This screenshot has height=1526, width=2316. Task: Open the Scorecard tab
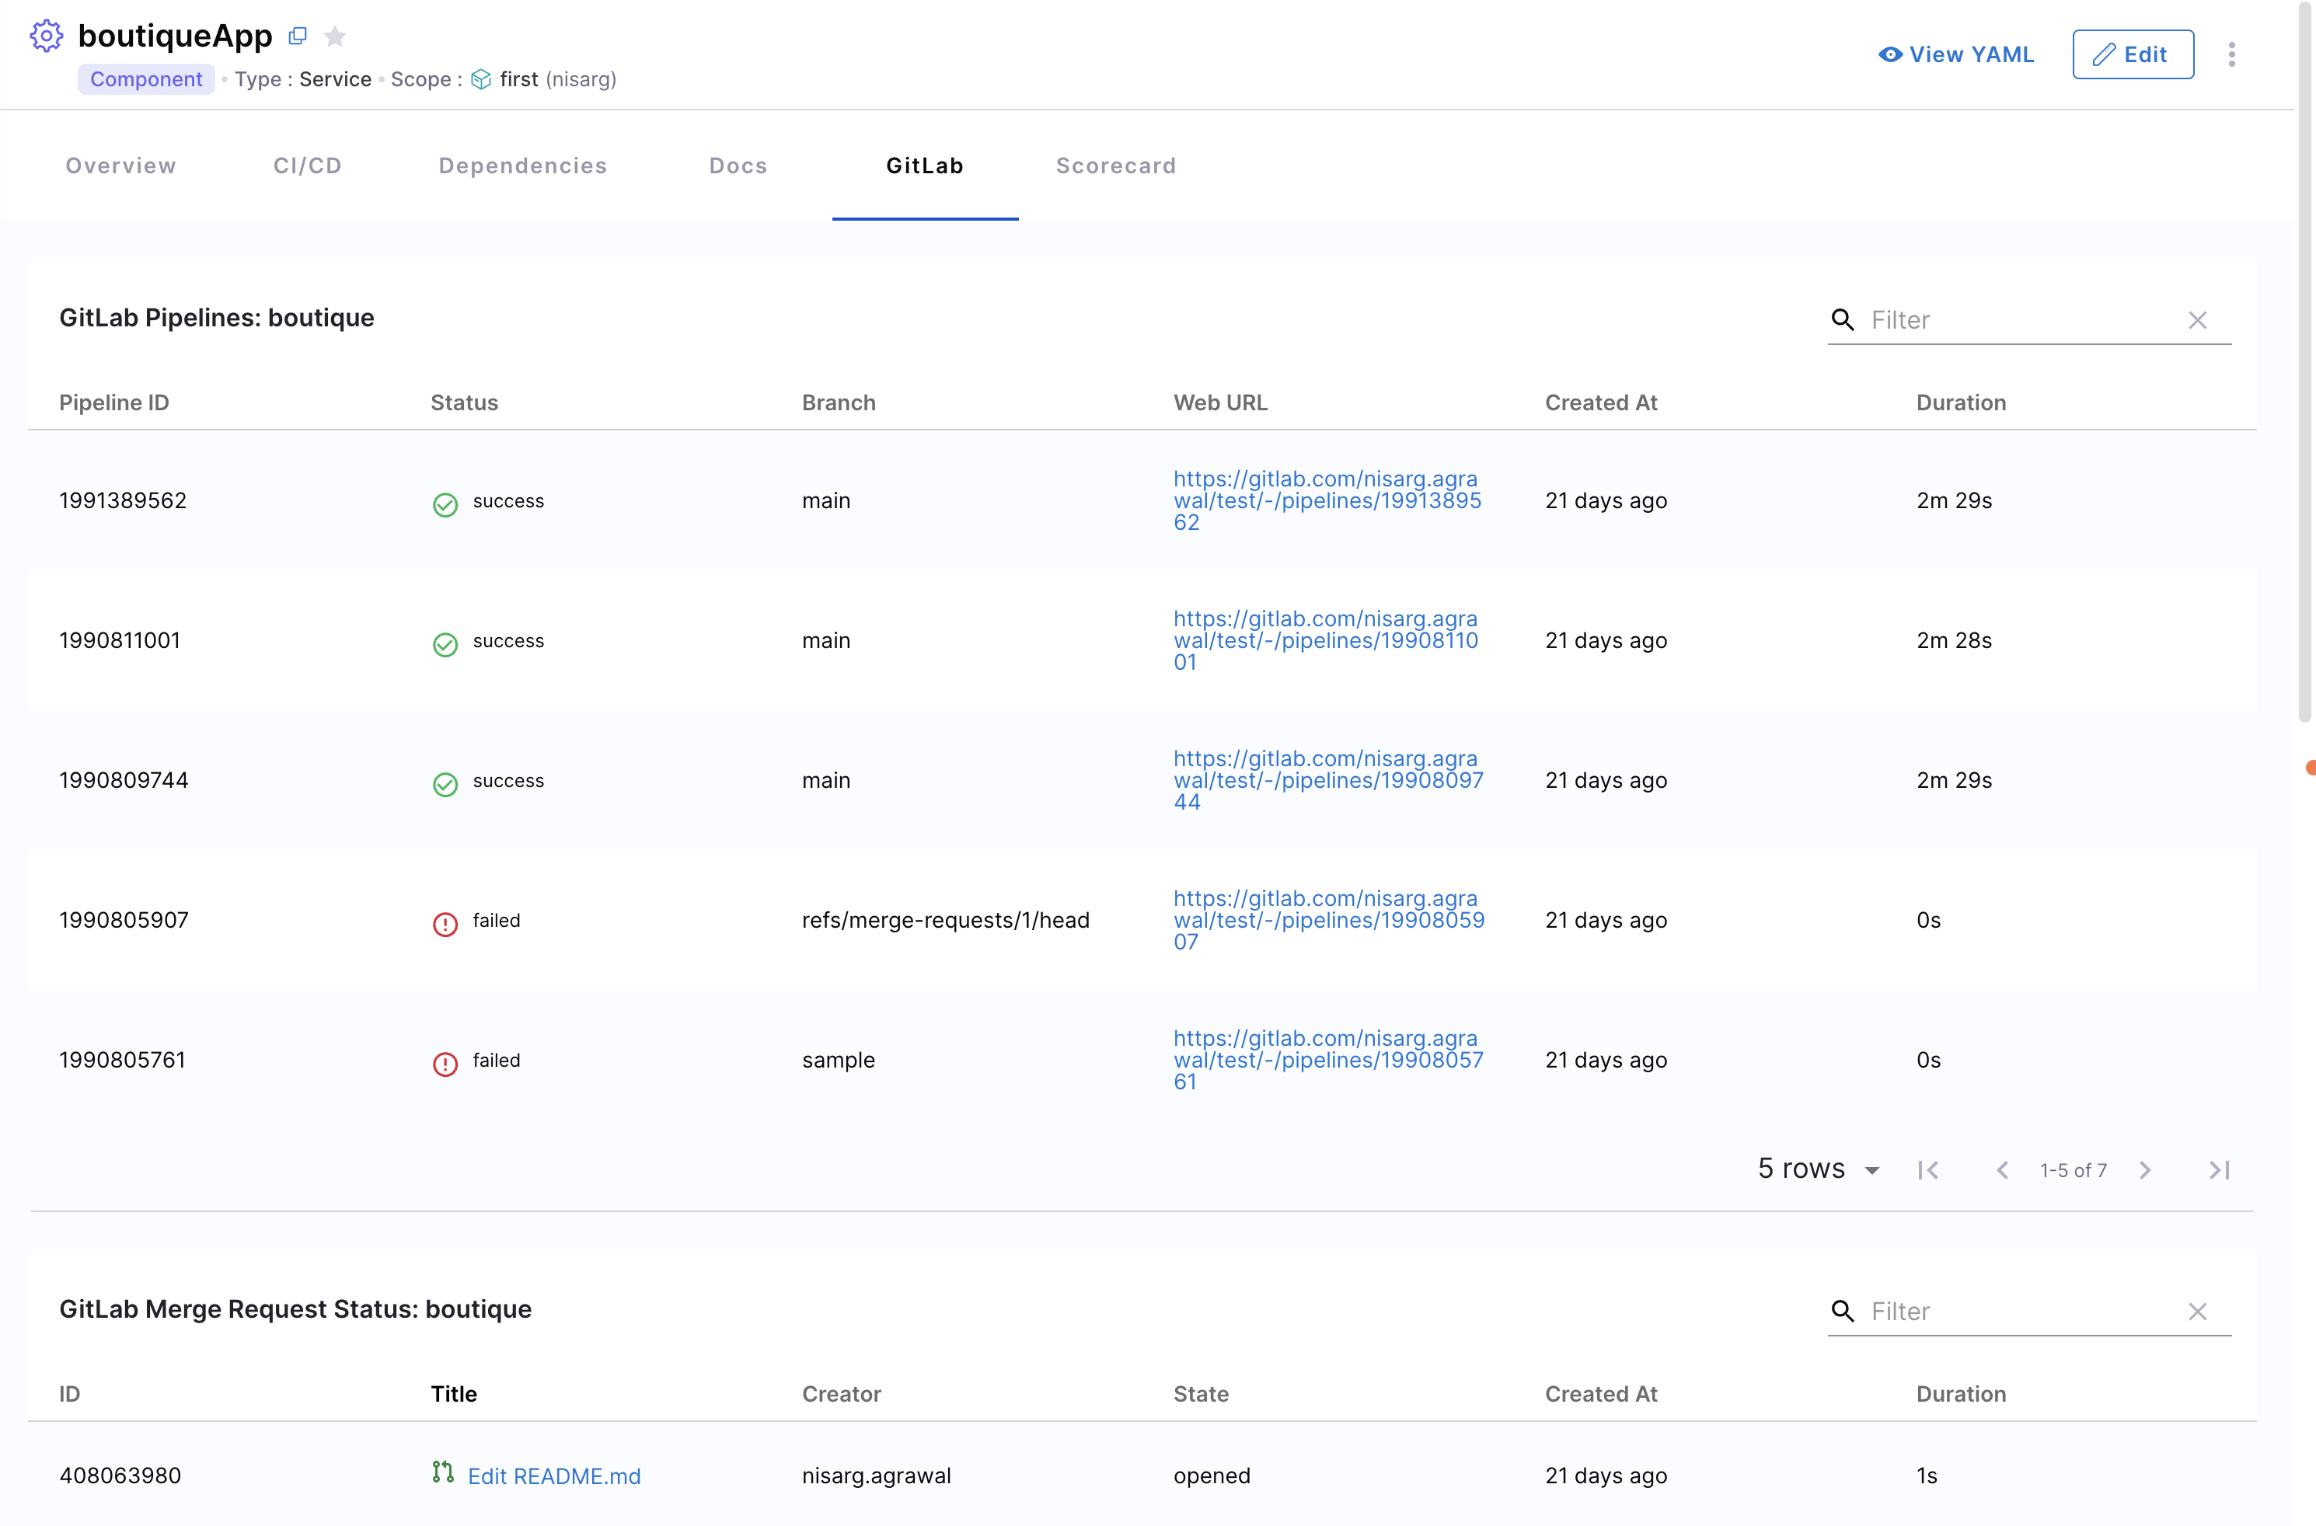(x=1116, y=165)
